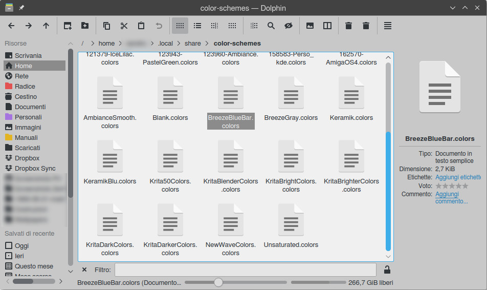Click the trash icon beside split view button

coord(348,26)
